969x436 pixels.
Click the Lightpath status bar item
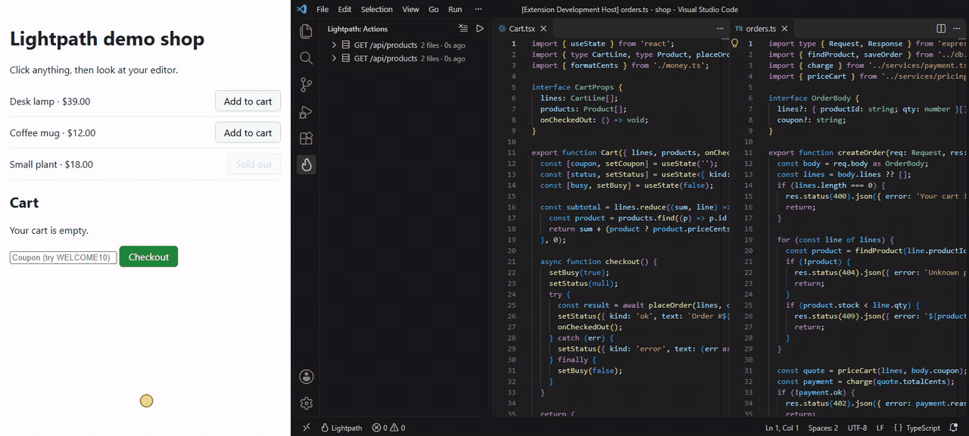(341, 428)
